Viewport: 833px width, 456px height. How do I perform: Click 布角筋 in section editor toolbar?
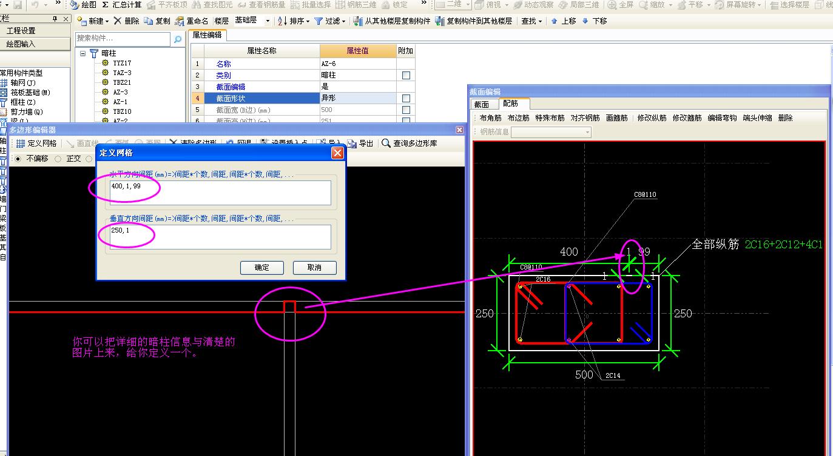(490, 118)
